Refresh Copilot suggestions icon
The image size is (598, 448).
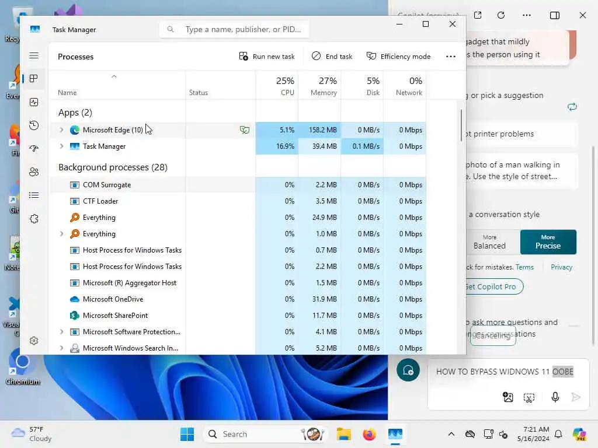click(572, 107)
